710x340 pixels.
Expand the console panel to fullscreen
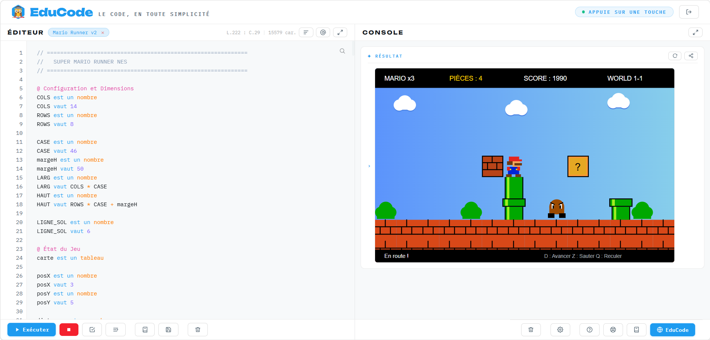click(x=696, y=32)
